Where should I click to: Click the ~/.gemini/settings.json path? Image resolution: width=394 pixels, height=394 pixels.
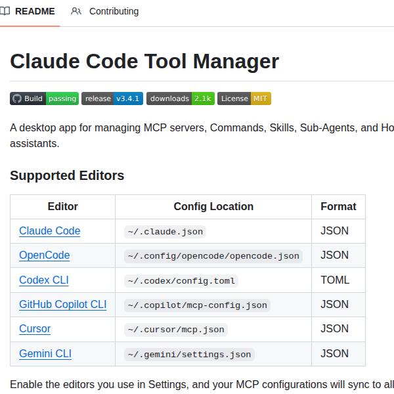point(189,355)
